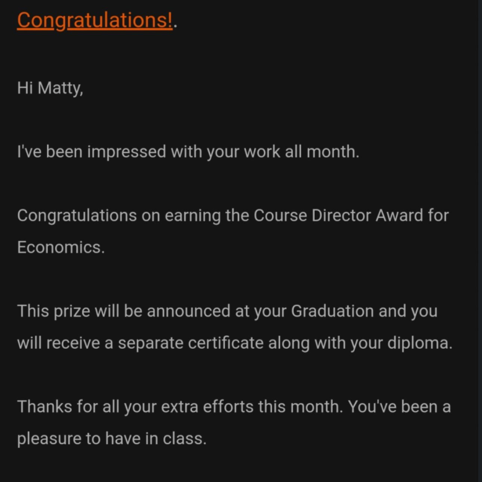Viewport: 482px width, 482px height.
Task: Click the name "Matty" in the greeting
Action: (59, 88)
